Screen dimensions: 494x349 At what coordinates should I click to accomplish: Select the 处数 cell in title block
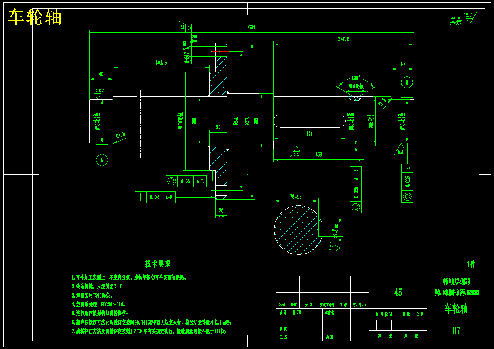coord(294,305)
